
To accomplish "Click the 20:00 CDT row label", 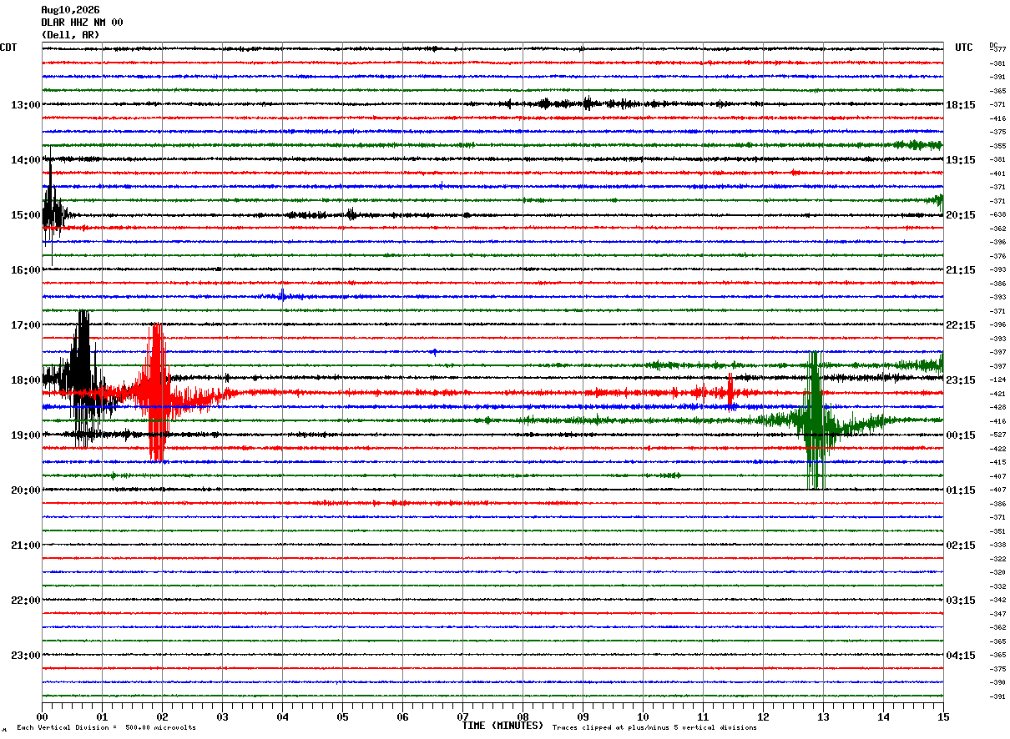I will tap(25, 490).
